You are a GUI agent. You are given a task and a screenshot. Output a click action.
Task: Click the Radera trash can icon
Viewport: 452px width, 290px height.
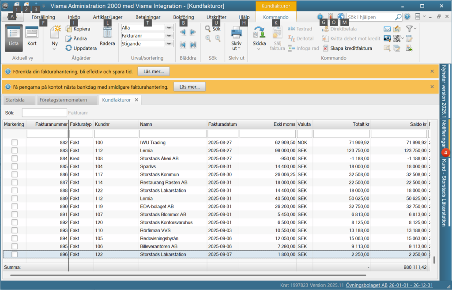(107, 32)
